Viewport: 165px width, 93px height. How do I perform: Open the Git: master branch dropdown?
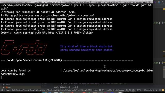pyautogui.click(x=149, y=90)
